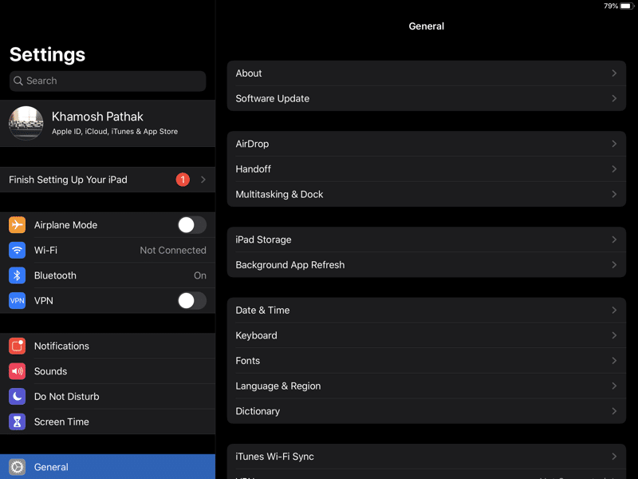Image resolution: width=638 pixels, height=479 pixels.
Task: Open AirDrop settings
Action: pos(426,144)
